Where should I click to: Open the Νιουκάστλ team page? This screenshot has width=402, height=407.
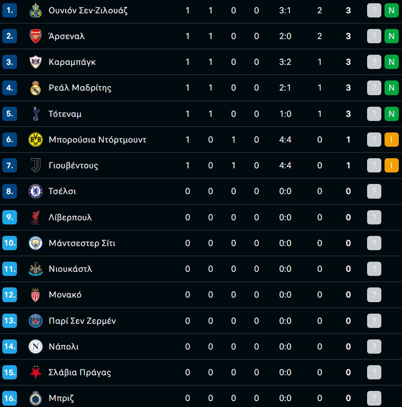70,269
